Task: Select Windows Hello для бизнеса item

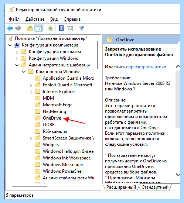Action: pos(68,151)
